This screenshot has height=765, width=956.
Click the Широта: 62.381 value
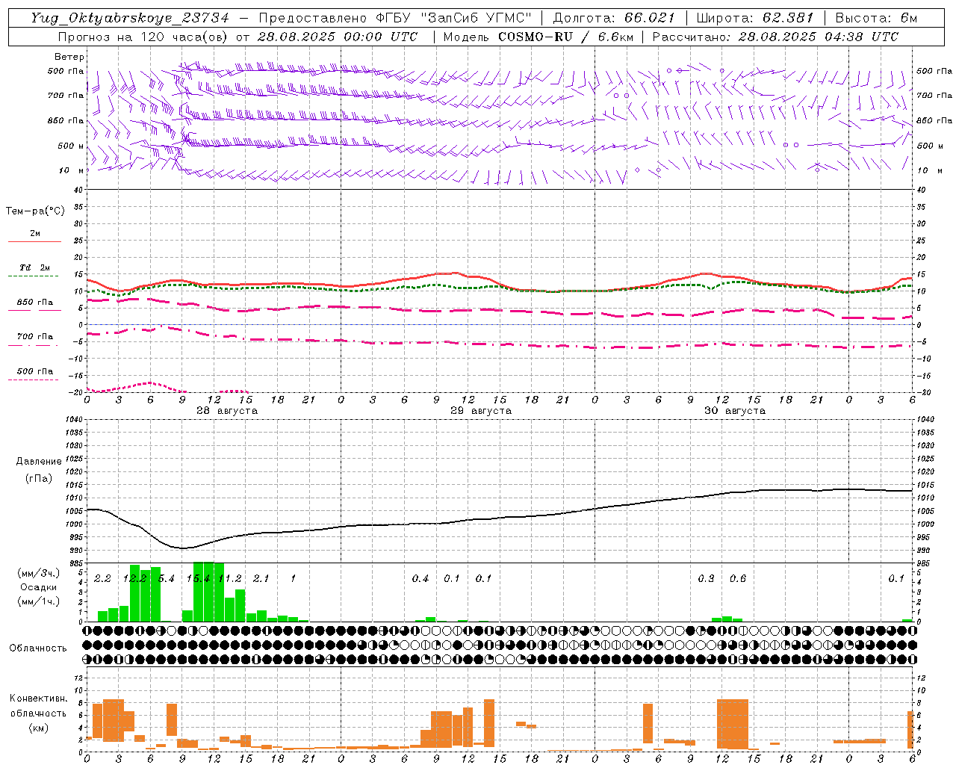click(754, 18)
